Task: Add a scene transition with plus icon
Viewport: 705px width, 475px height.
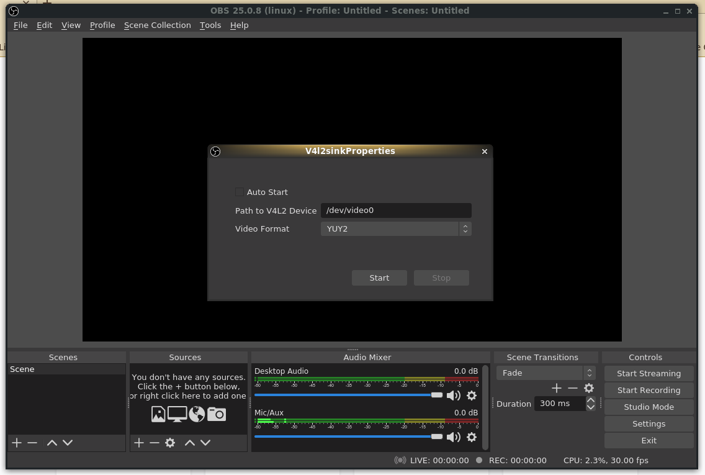Action: click(557, 388)
